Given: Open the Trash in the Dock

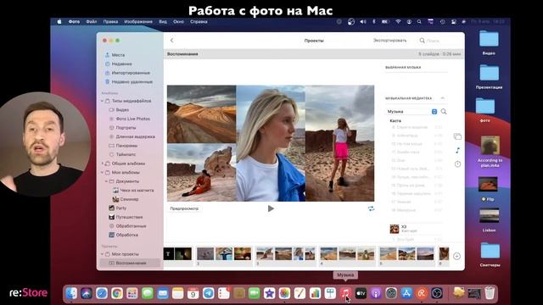Looking at the screenshot, I should tap(490, 293).
